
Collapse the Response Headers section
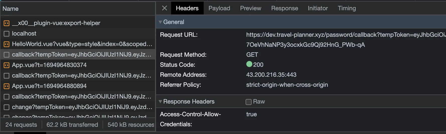coord(160,101)
